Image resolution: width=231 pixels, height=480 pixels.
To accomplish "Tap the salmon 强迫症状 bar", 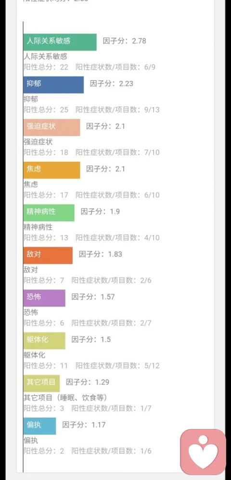I will (x=51, y=128).
